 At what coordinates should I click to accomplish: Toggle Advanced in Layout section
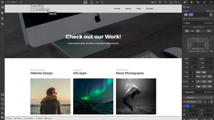(x=208, y=23)
